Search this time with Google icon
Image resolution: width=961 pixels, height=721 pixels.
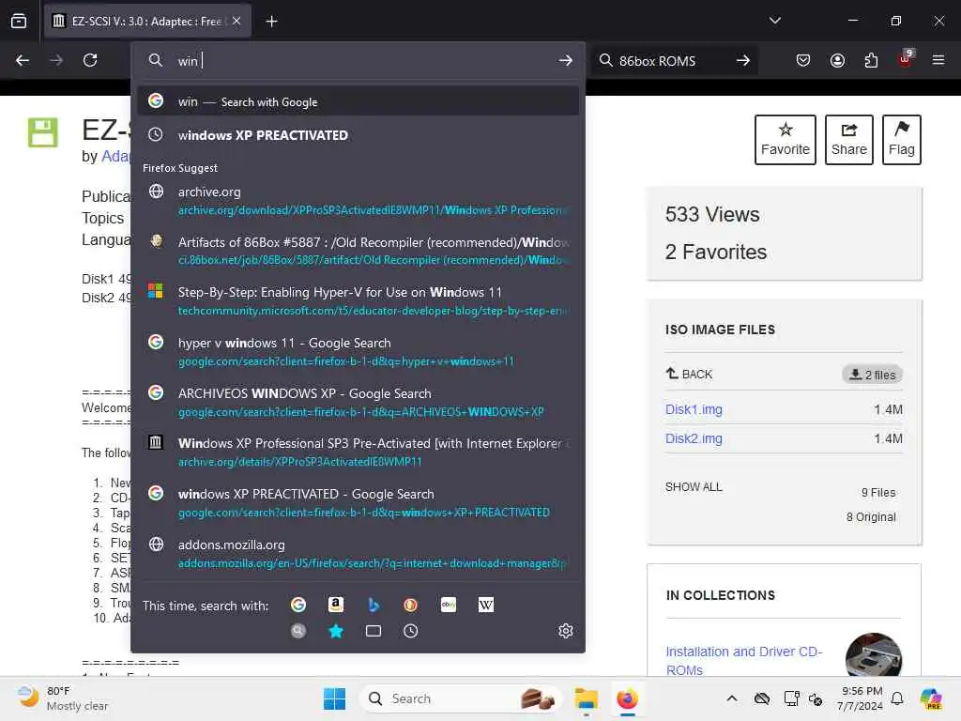(x=298, y=606)
